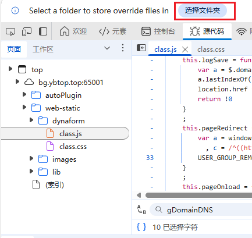Expand the images folder
Image resolution: width=252 pixels, height=238 pixels.
click(31, 158)
